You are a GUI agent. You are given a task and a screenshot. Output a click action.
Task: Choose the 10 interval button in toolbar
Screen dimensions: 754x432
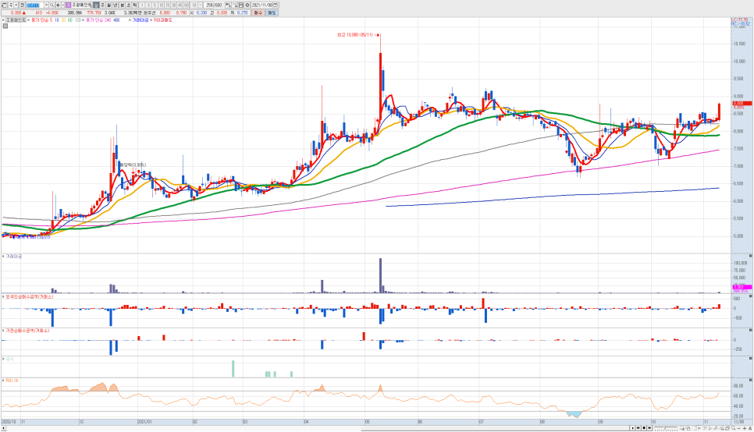161,5
